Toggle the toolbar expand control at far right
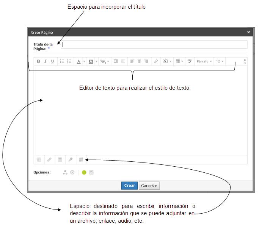Screen dimensions: 259x225 [x=245, y=61]
